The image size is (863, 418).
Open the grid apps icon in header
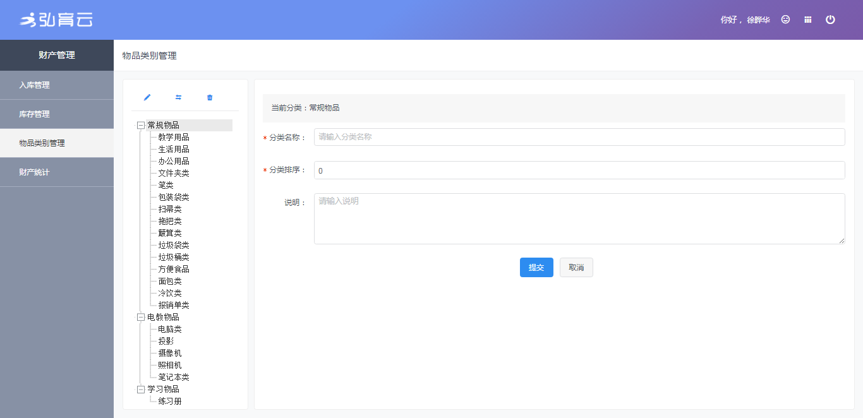807,20
